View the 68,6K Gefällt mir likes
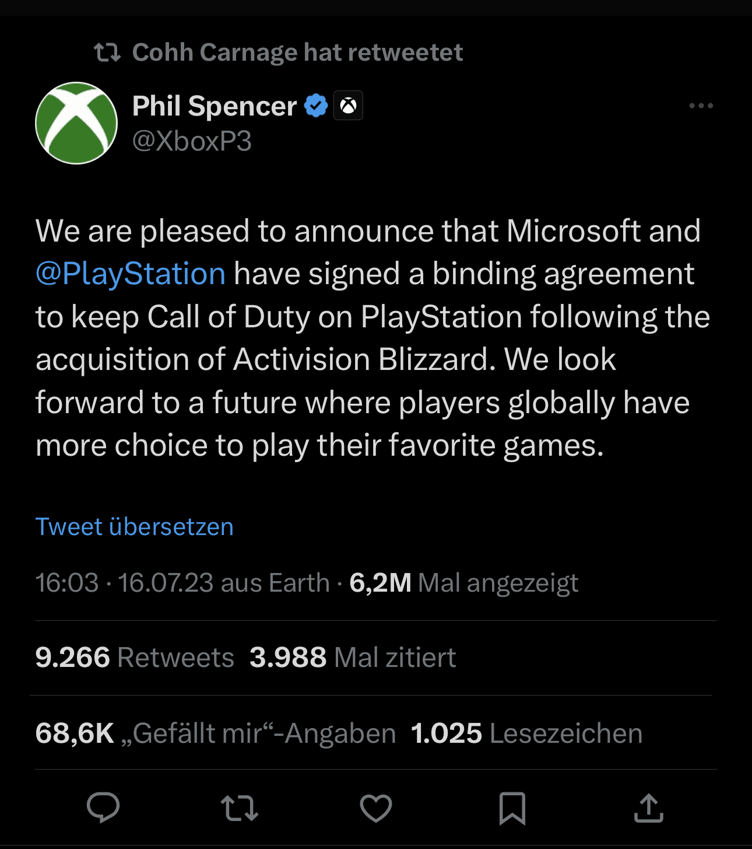 coord(216,733)
